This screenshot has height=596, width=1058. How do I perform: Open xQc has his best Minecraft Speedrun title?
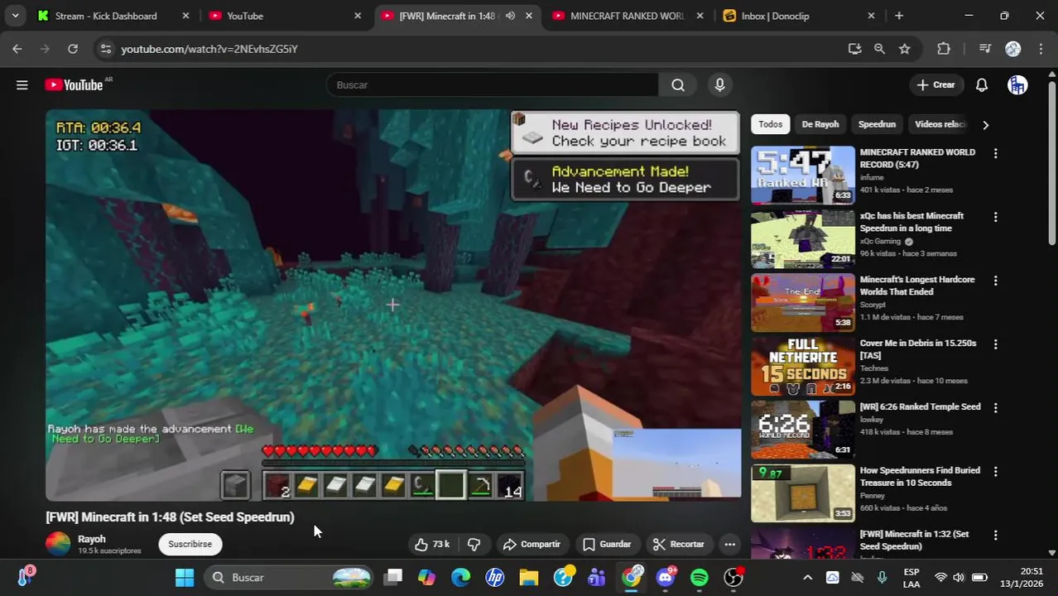(x=911, y=222)
